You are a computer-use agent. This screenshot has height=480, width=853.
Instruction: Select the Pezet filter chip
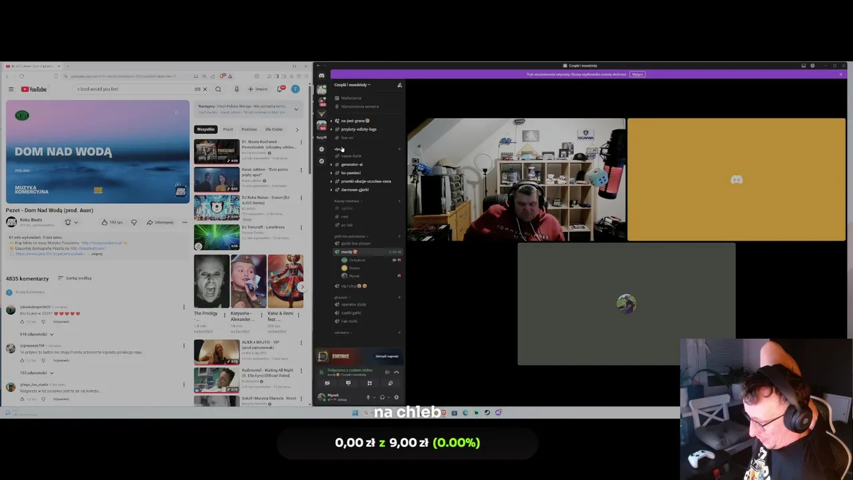(228, 129)
